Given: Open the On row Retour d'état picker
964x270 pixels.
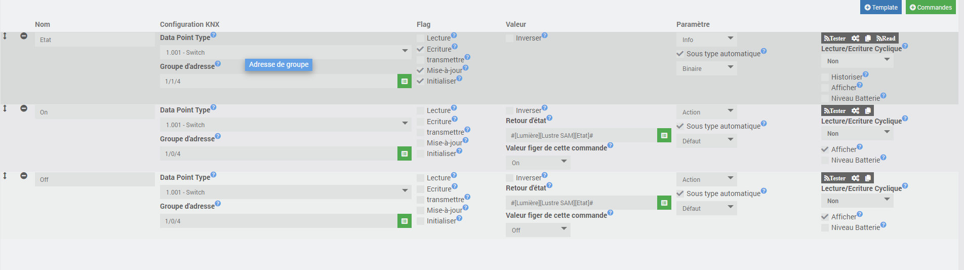Looking at the screenshot, I should (664, 135).
